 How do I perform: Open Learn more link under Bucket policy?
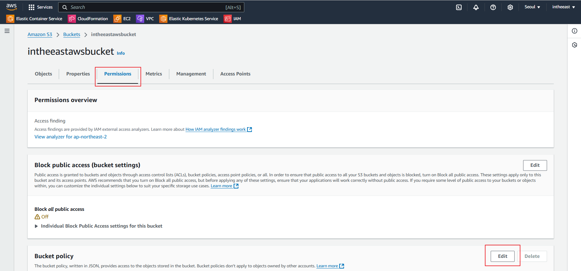327,266
